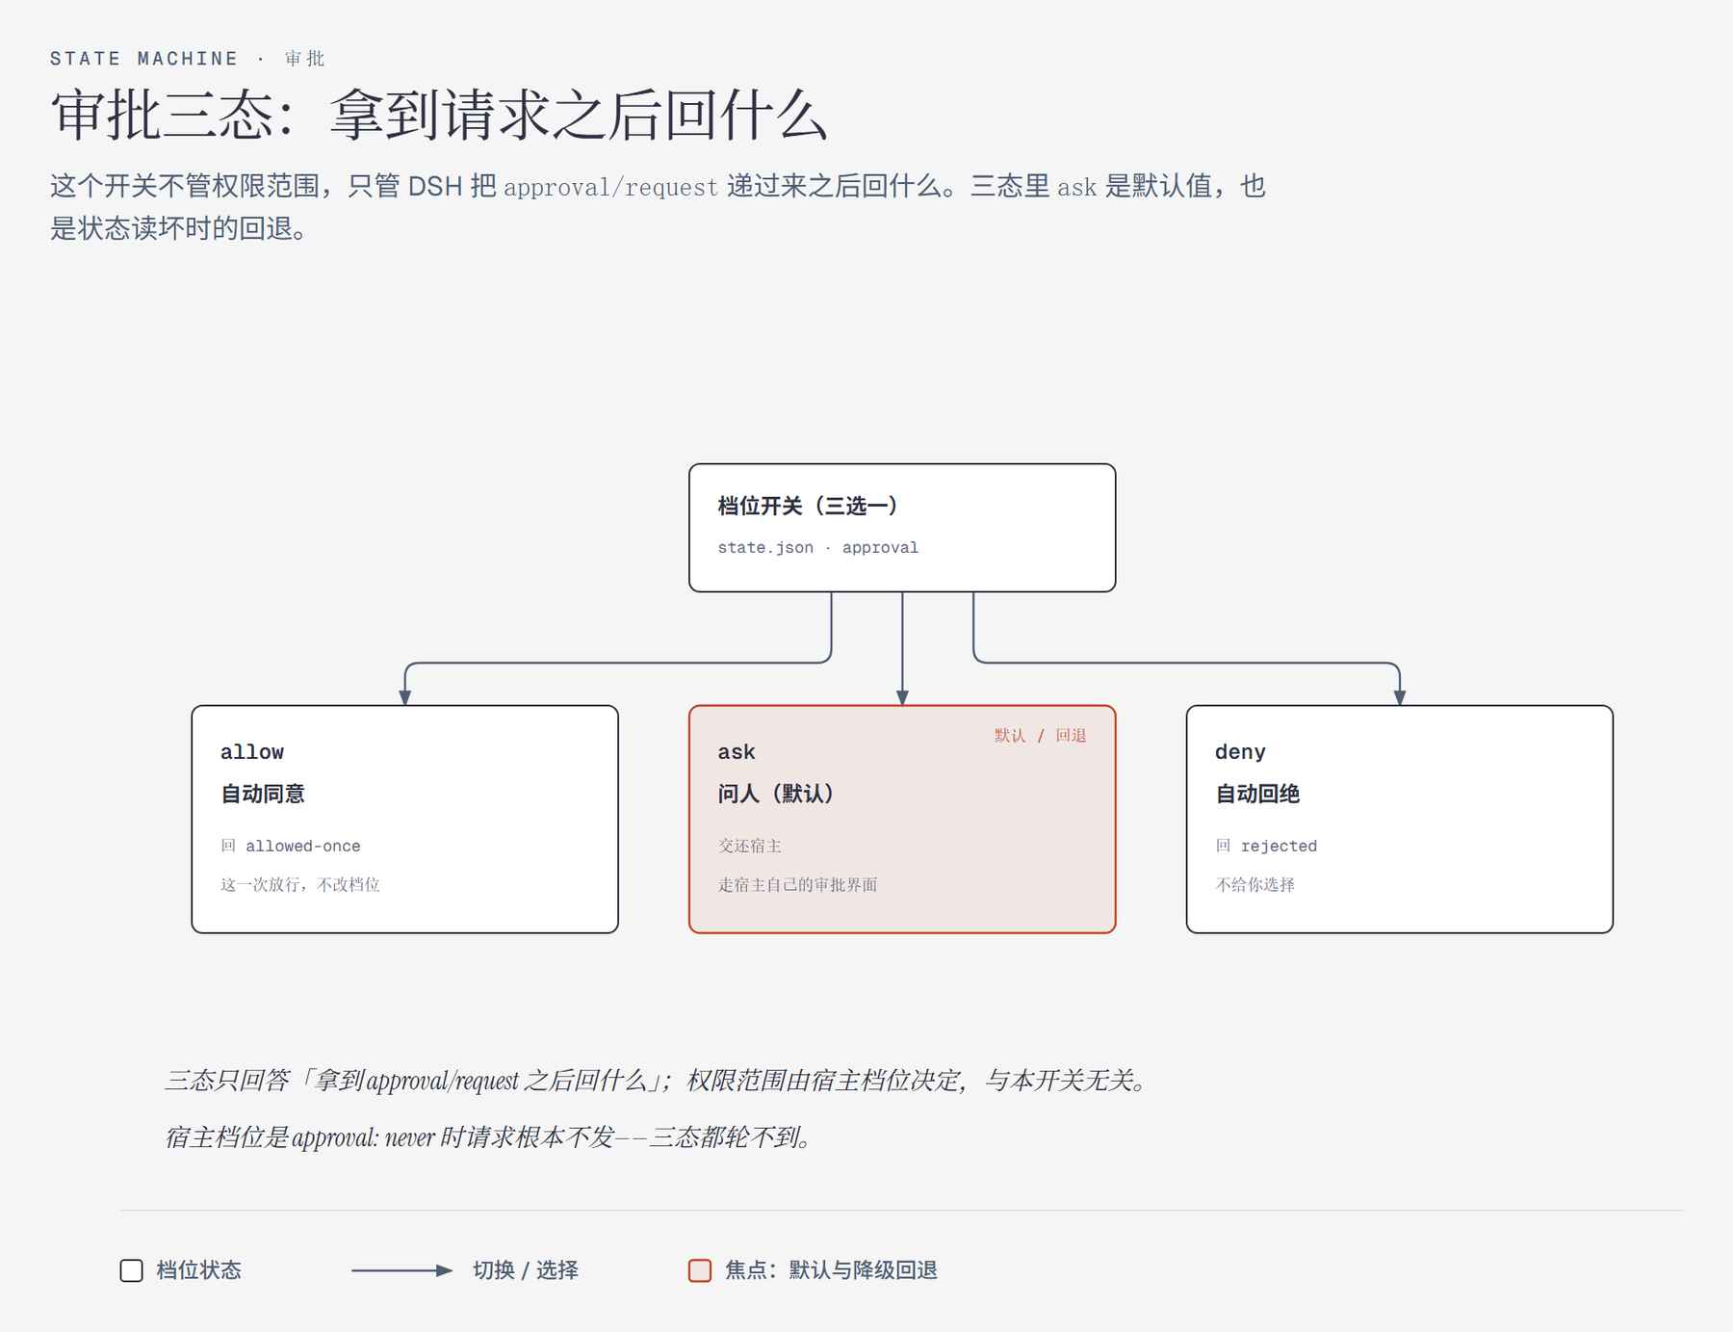
Task: Click the '回 rejected' line
Action: [x=1266, y=846]
